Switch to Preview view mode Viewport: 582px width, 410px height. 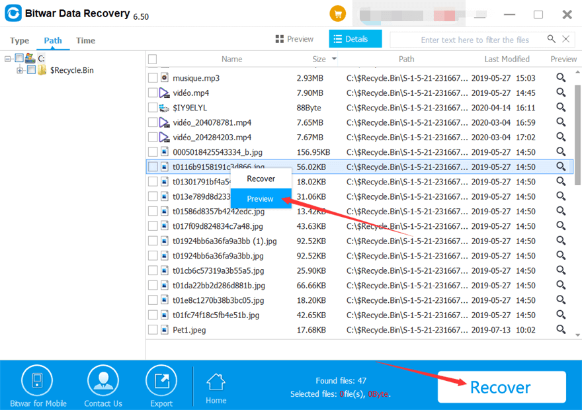point(294,39)
